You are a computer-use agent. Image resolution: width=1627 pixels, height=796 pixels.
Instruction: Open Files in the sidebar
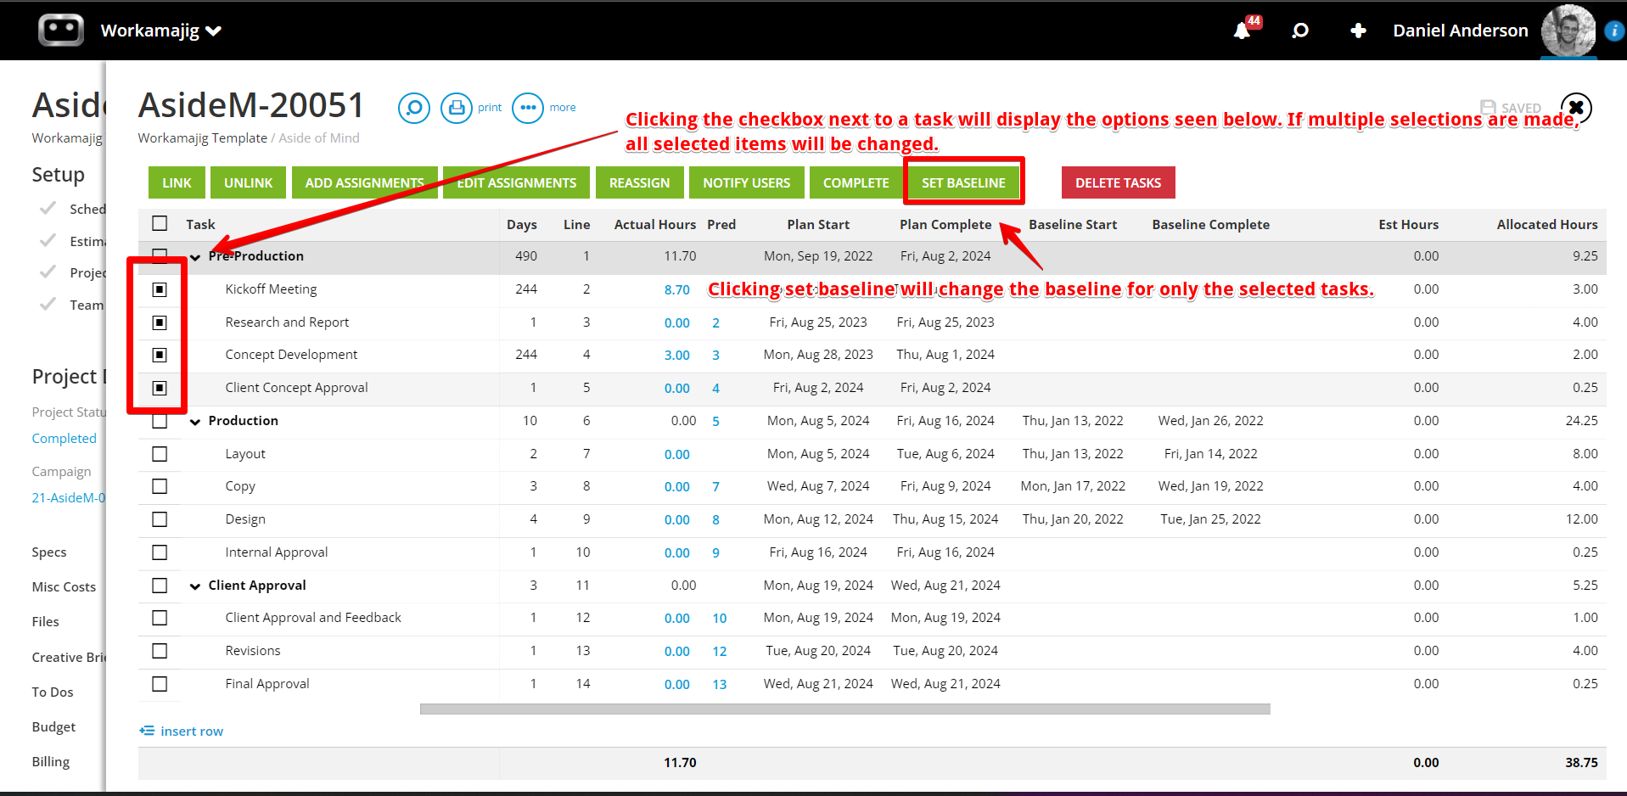click(45, 621)
